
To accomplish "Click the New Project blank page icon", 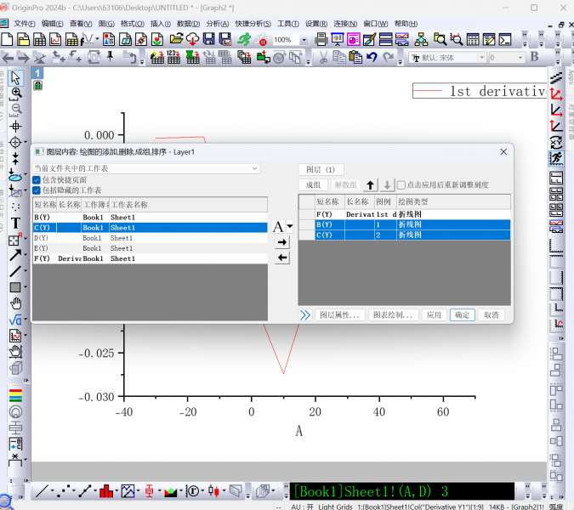I will 7,39.
